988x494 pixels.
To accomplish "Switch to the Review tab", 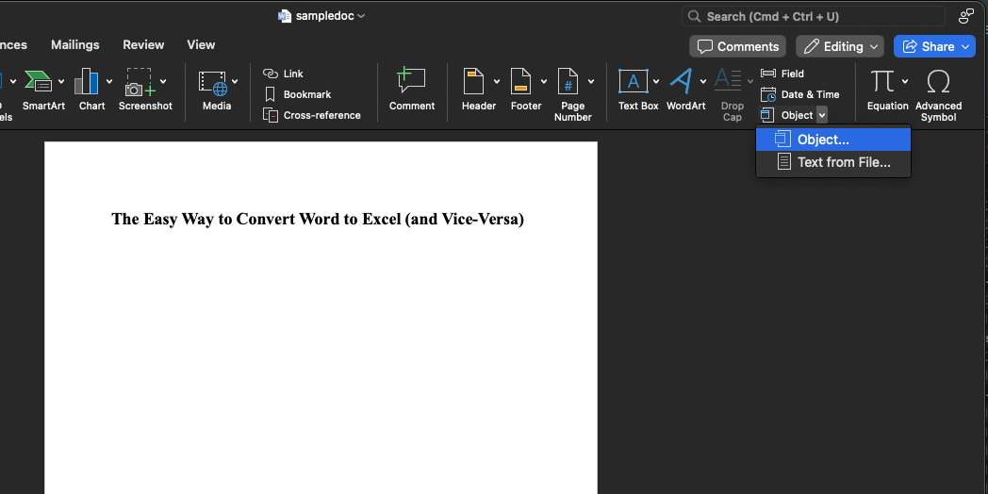I will click(x=143, y=44).
